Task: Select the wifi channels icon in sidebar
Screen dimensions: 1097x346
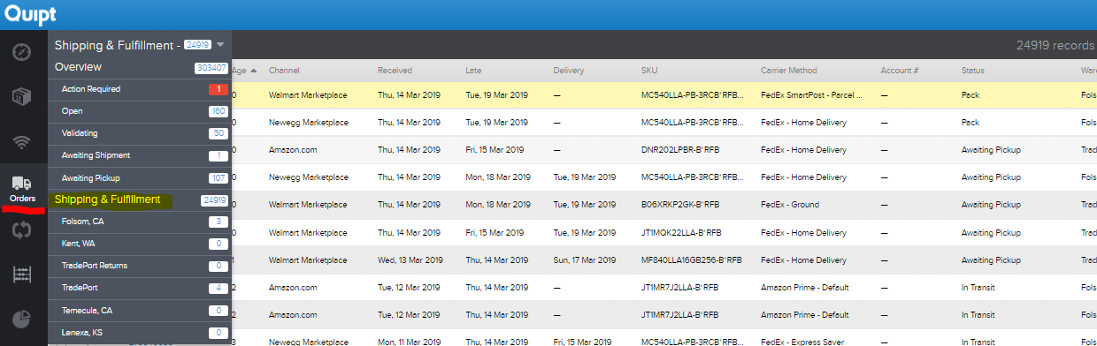Action: [x=23, y=141]
